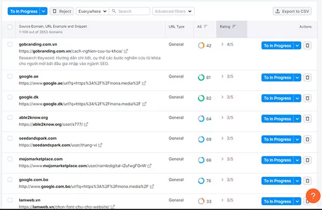The image size is (322, 210).
Task: Delete the mojomarketplace.com row with trash icon
Action: (x=307, y=160)
